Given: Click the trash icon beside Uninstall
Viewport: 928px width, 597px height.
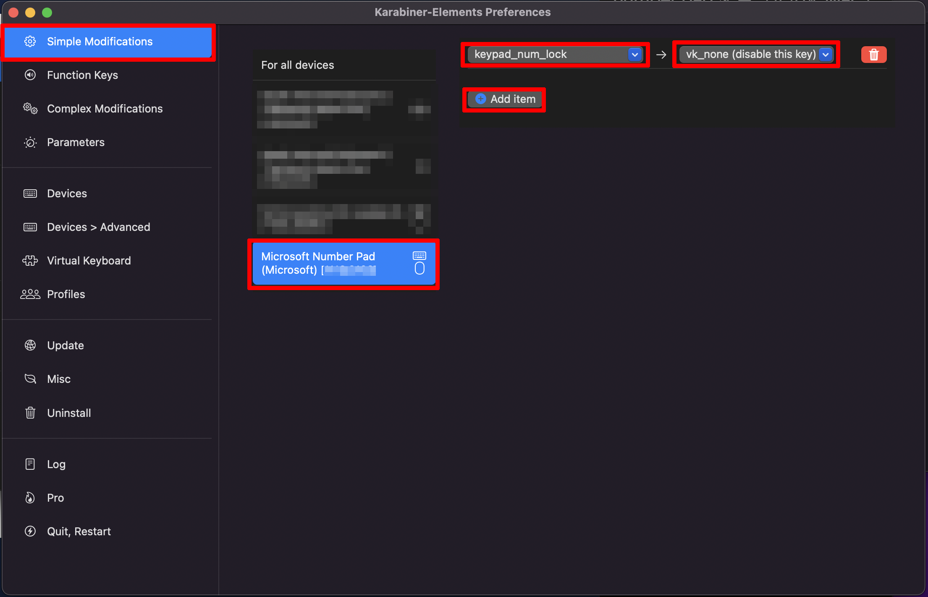Looking at the screenshot, I should tap(30, 413).
